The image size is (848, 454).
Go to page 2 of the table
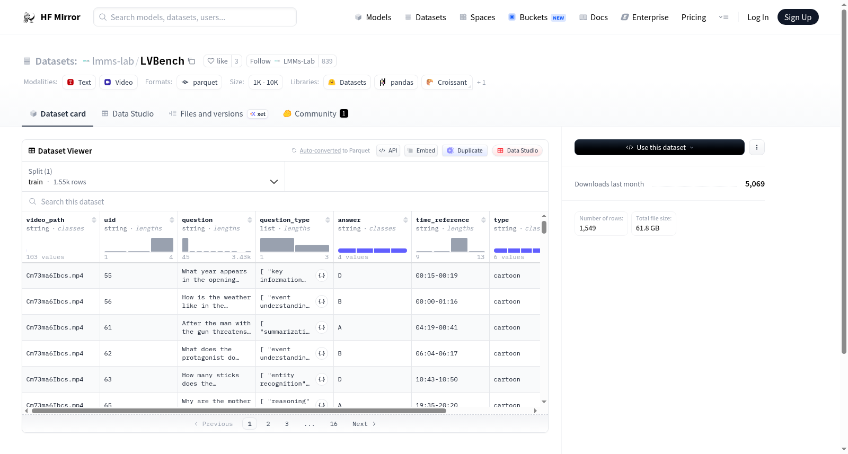[268, 424]
